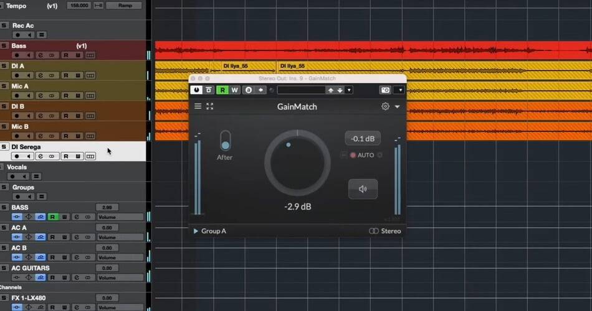Viewport: 592px width, 311px height.
Task: Toggle Read automation on Mic A track
Action: [x=66, y=96]
